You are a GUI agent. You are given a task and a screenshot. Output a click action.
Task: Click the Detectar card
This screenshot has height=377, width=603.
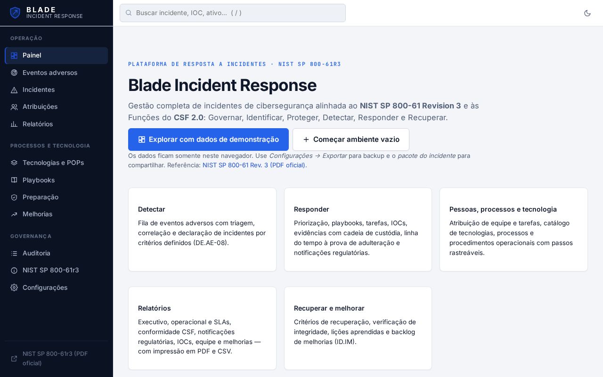click(x=202, y=229)
